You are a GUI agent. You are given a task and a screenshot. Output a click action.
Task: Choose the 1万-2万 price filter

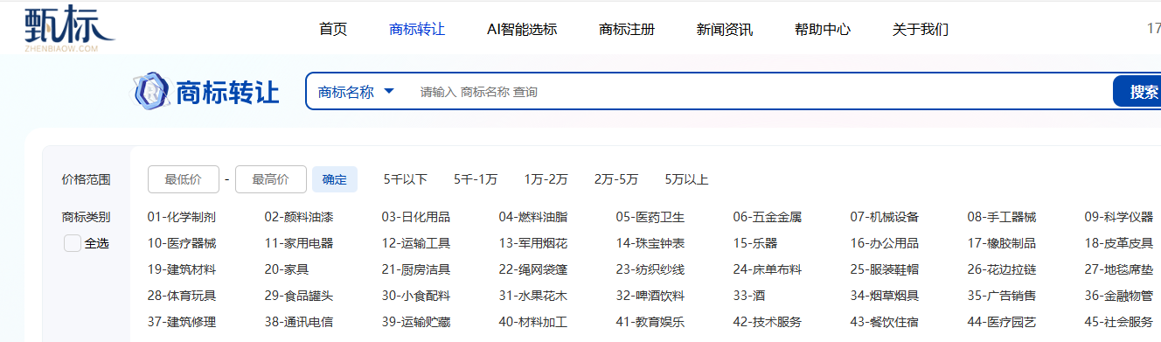pyautogui.click(x=546, y=179)
